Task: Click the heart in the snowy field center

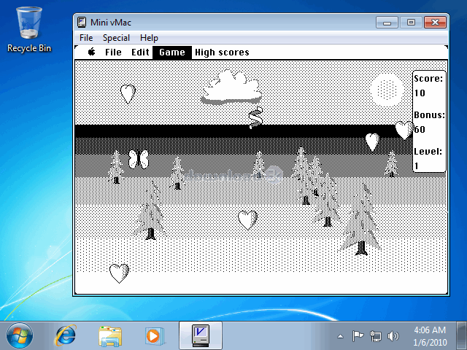Action: (248, 219)
